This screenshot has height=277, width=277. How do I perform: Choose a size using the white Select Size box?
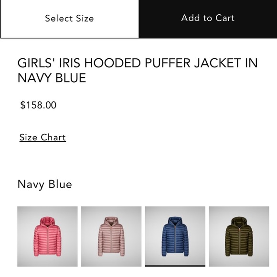[70, 19]
